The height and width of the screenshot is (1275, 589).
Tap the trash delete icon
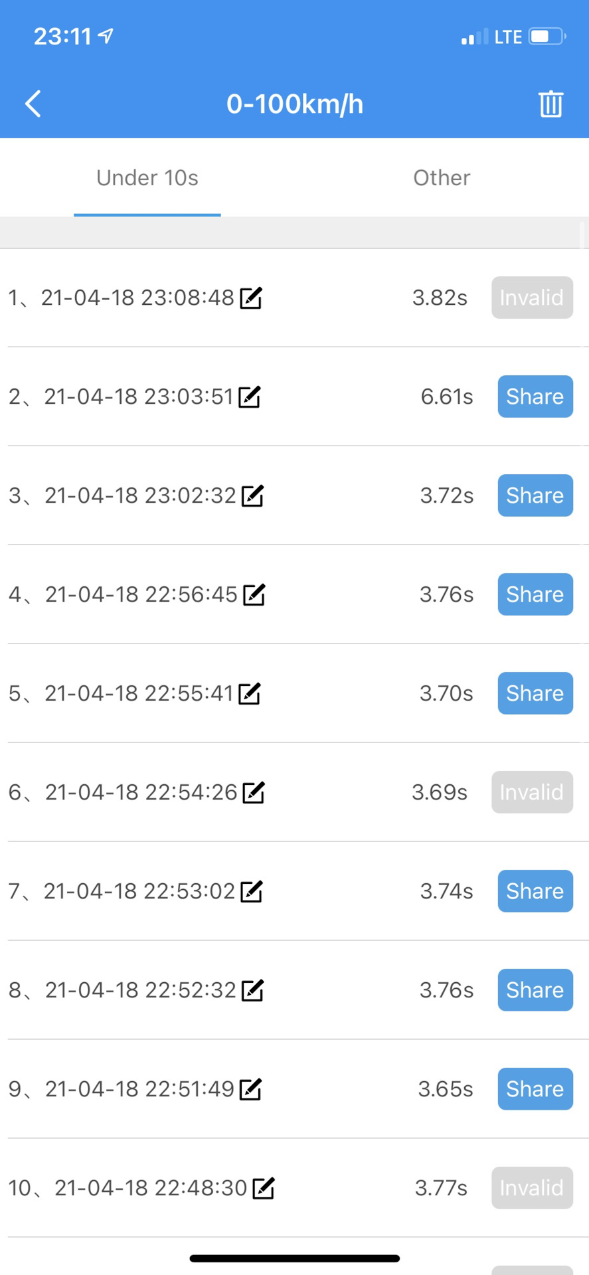pos(550,104)
